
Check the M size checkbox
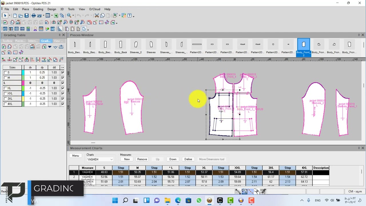5,78
